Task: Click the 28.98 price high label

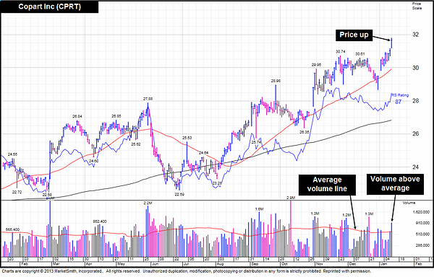Action: (276, 81)
